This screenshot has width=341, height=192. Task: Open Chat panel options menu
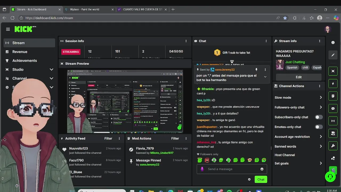pos(266,41)
